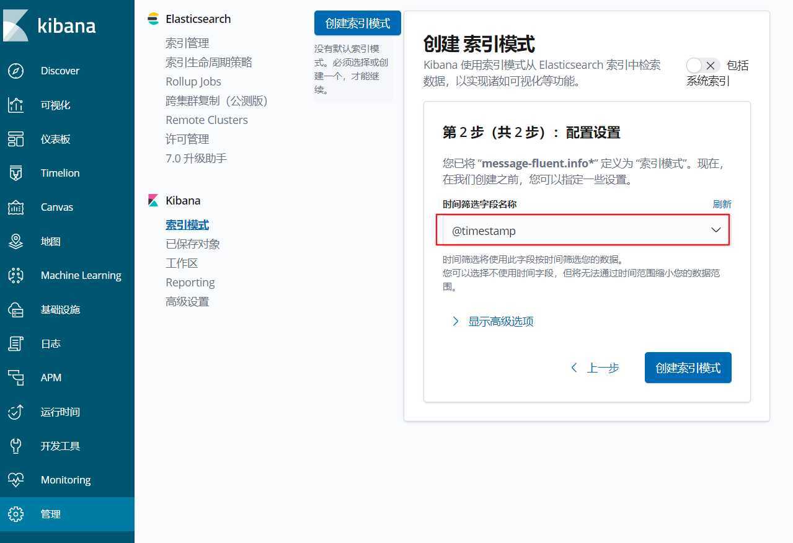The image size is (793, 543).
Task: Open the Discover compass icon
Action: [x=16, y=71]
